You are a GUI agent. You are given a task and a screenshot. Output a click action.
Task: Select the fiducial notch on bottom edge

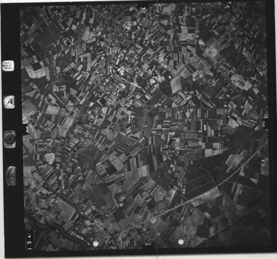point(147,245)
